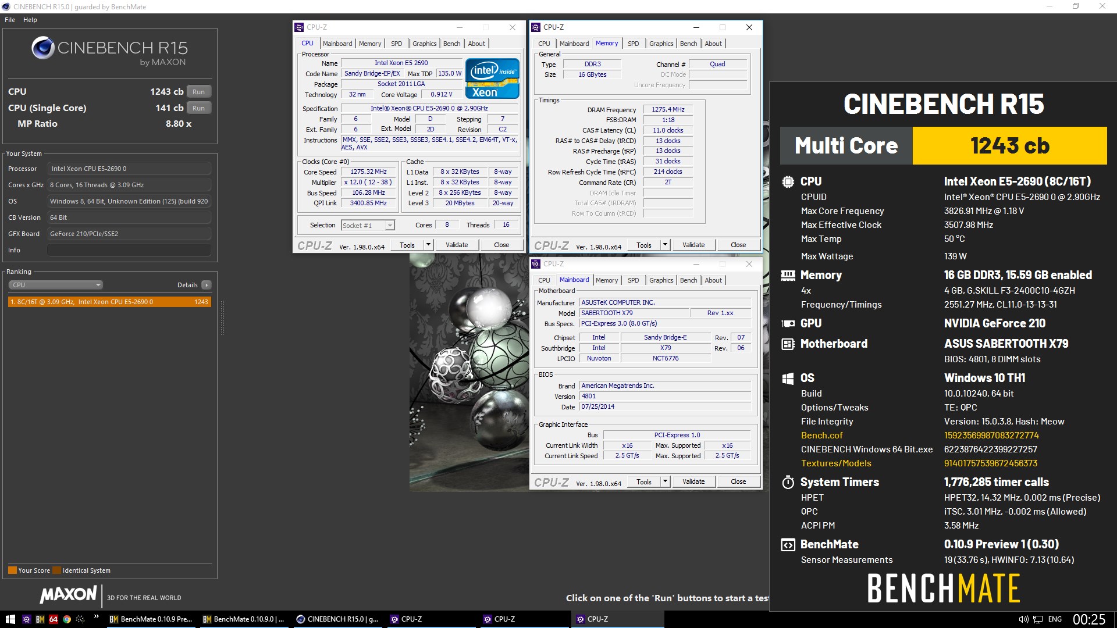
Task: Open the Windows Start menu
Action: pos(10,619)
